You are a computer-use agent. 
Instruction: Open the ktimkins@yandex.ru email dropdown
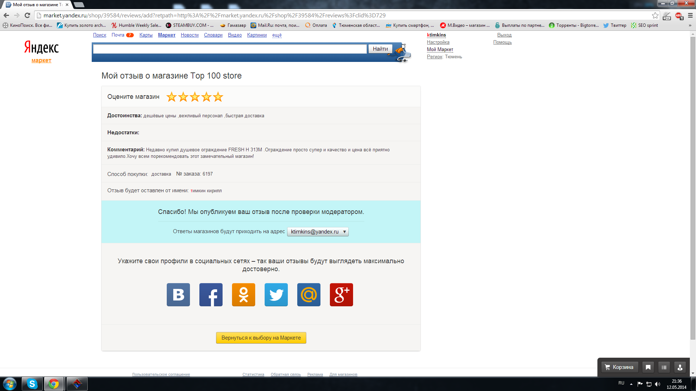(318, 232)
